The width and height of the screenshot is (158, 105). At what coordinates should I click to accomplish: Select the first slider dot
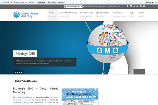tap(15, 72)
